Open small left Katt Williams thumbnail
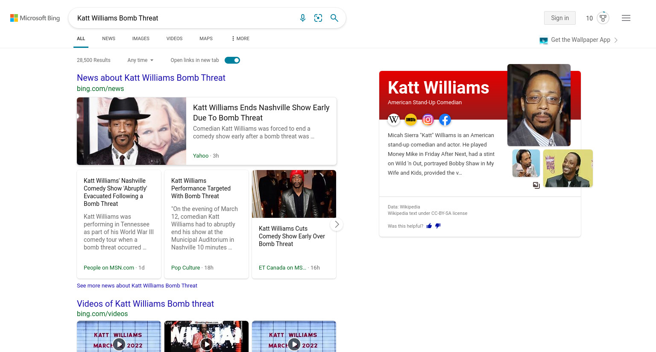Viewport: 656px width, 352px height. (526, 163)
